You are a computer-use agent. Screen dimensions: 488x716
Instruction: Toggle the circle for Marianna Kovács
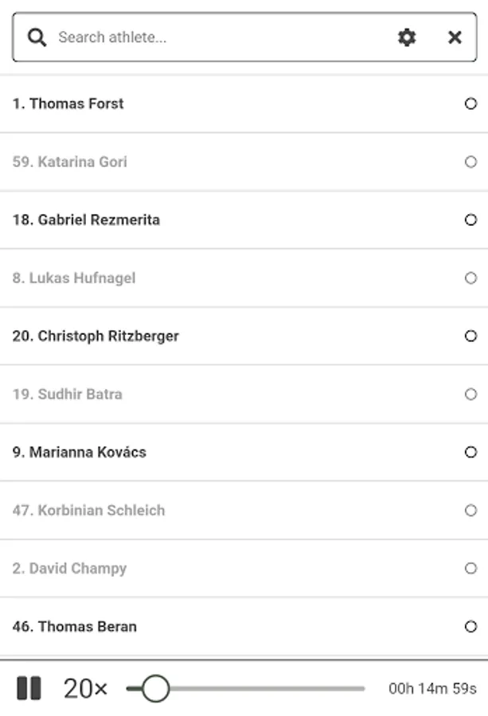pos(470,452)
